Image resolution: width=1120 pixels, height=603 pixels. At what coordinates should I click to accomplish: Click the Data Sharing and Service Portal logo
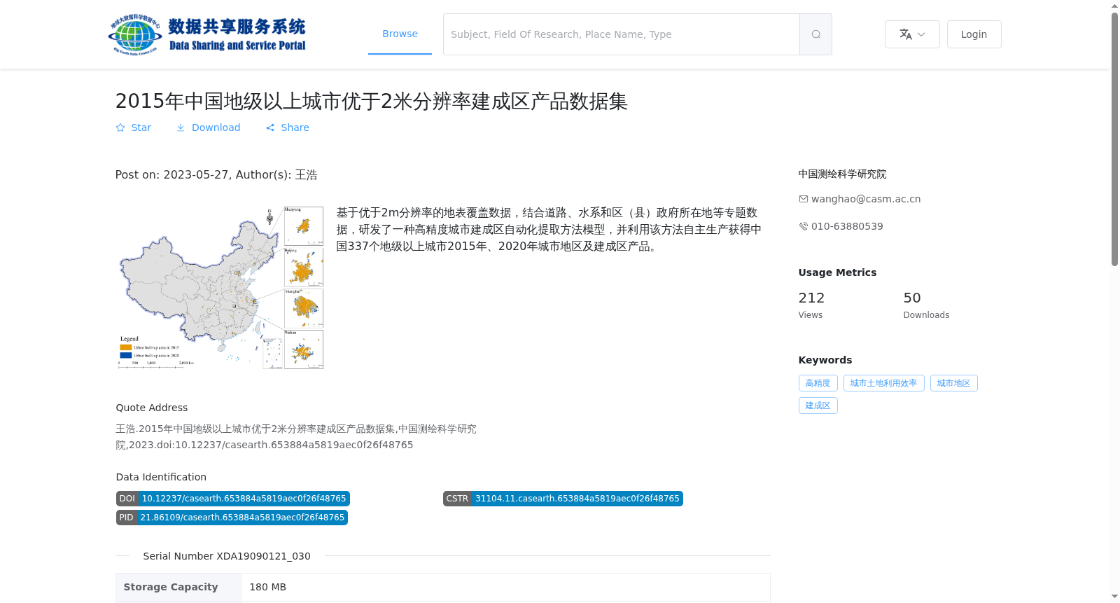coord(207,34)
